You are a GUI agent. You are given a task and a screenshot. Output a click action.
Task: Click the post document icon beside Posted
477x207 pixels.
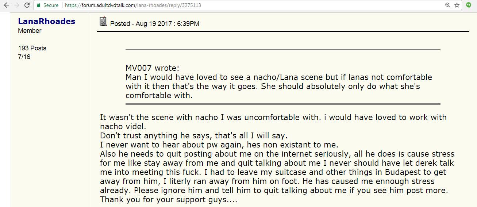click(x=103, y=21)
